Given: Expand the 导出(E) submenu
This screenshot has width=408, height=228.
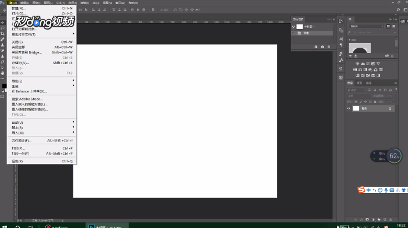Looking at the screenshot, I should [x=42, y=81].
